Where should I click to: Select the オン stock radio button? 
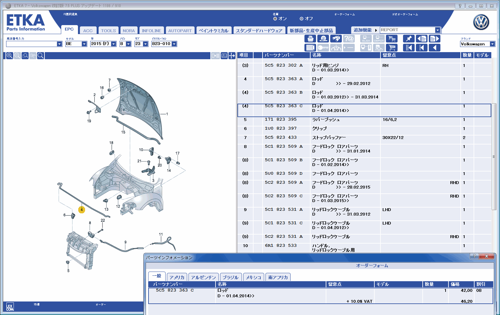pyautogui.click(x=275, y=19)
